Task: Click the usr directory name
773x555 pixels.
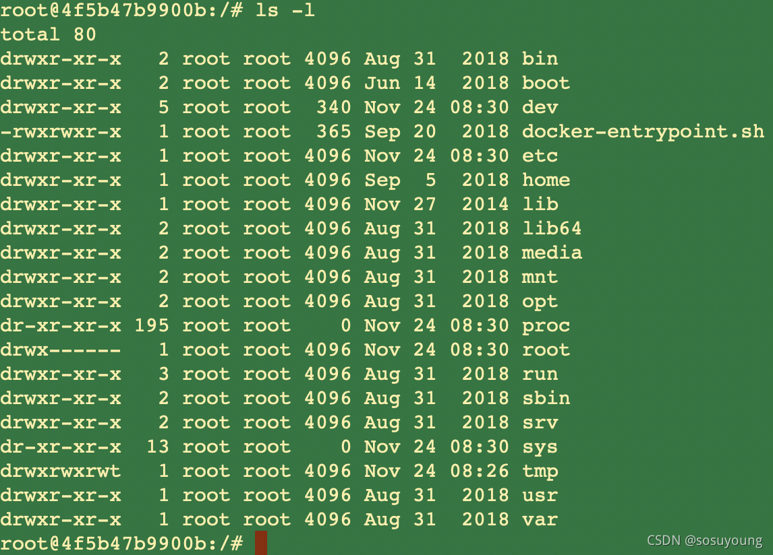Action: tap(540, 495)
